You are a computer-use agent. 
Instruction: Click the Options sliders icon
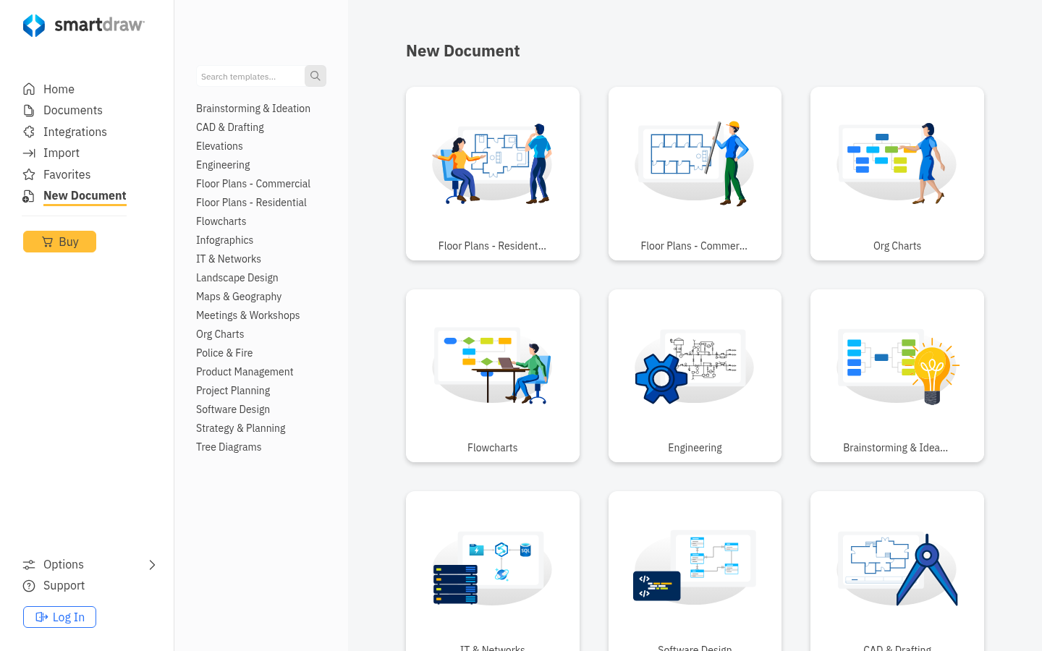click(29, 565)
